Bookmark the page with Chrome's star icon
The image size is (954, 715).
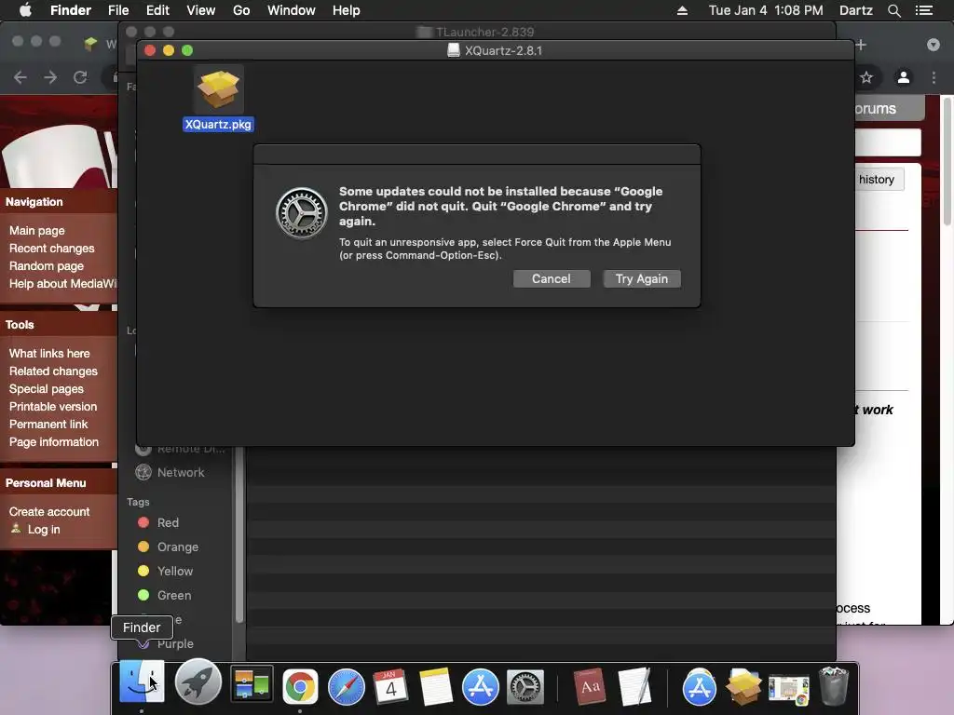[866, 77]
